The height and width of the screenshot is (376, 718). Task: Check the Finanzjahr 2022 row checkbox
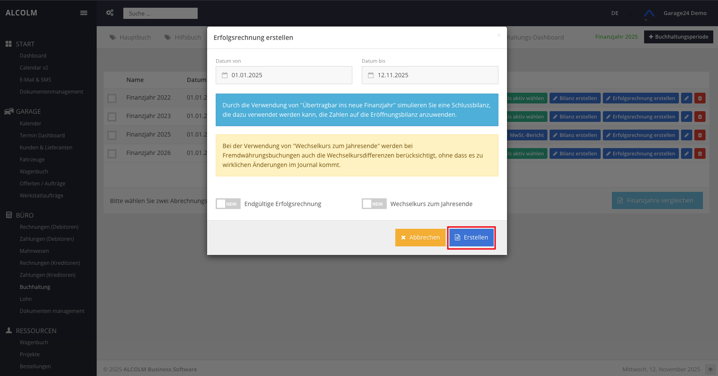(x=112, y=98)
